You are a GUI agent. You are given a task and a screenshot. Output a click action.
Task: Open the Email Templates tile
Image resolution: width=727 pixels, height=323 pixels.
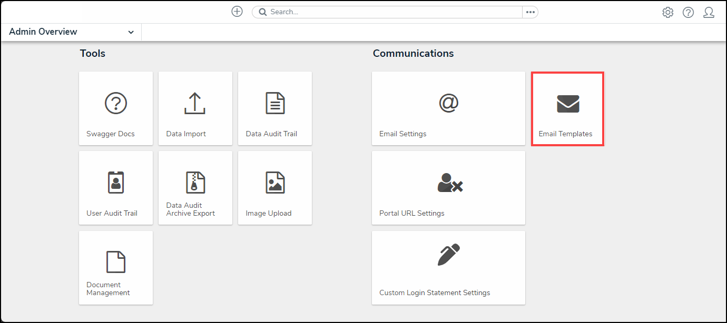(x=567, y=108)
